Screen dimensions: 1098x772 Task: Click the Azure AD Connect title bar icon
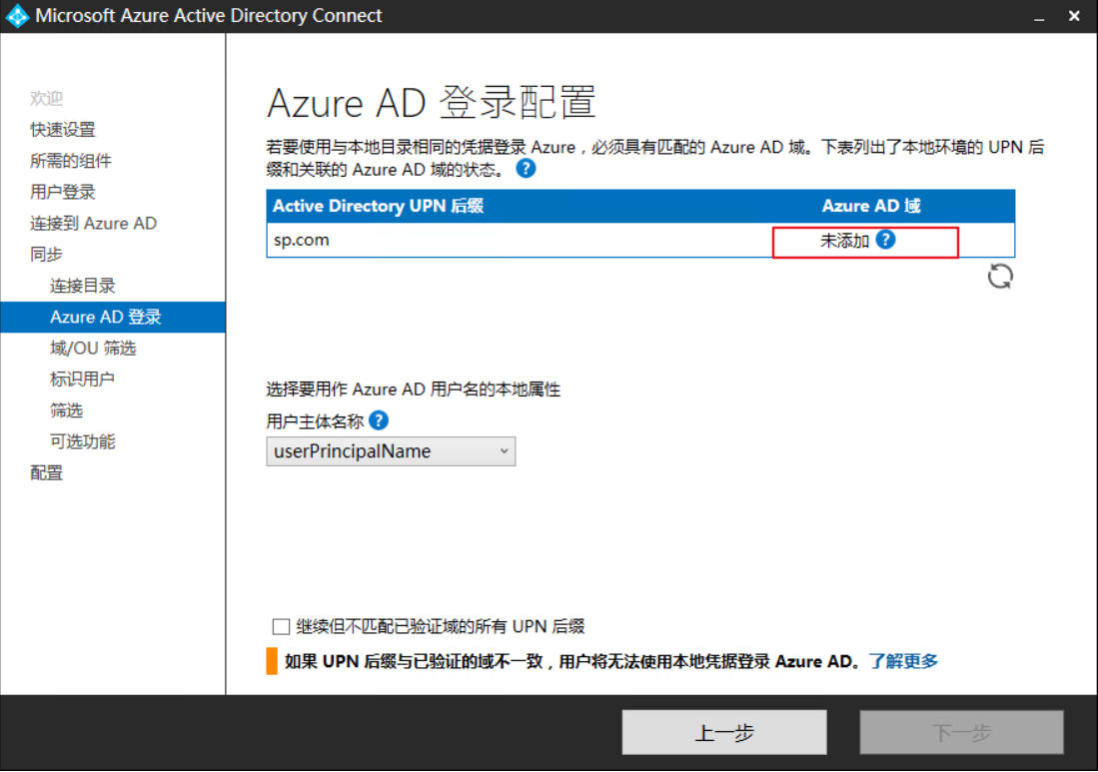[x=16, y=15]
